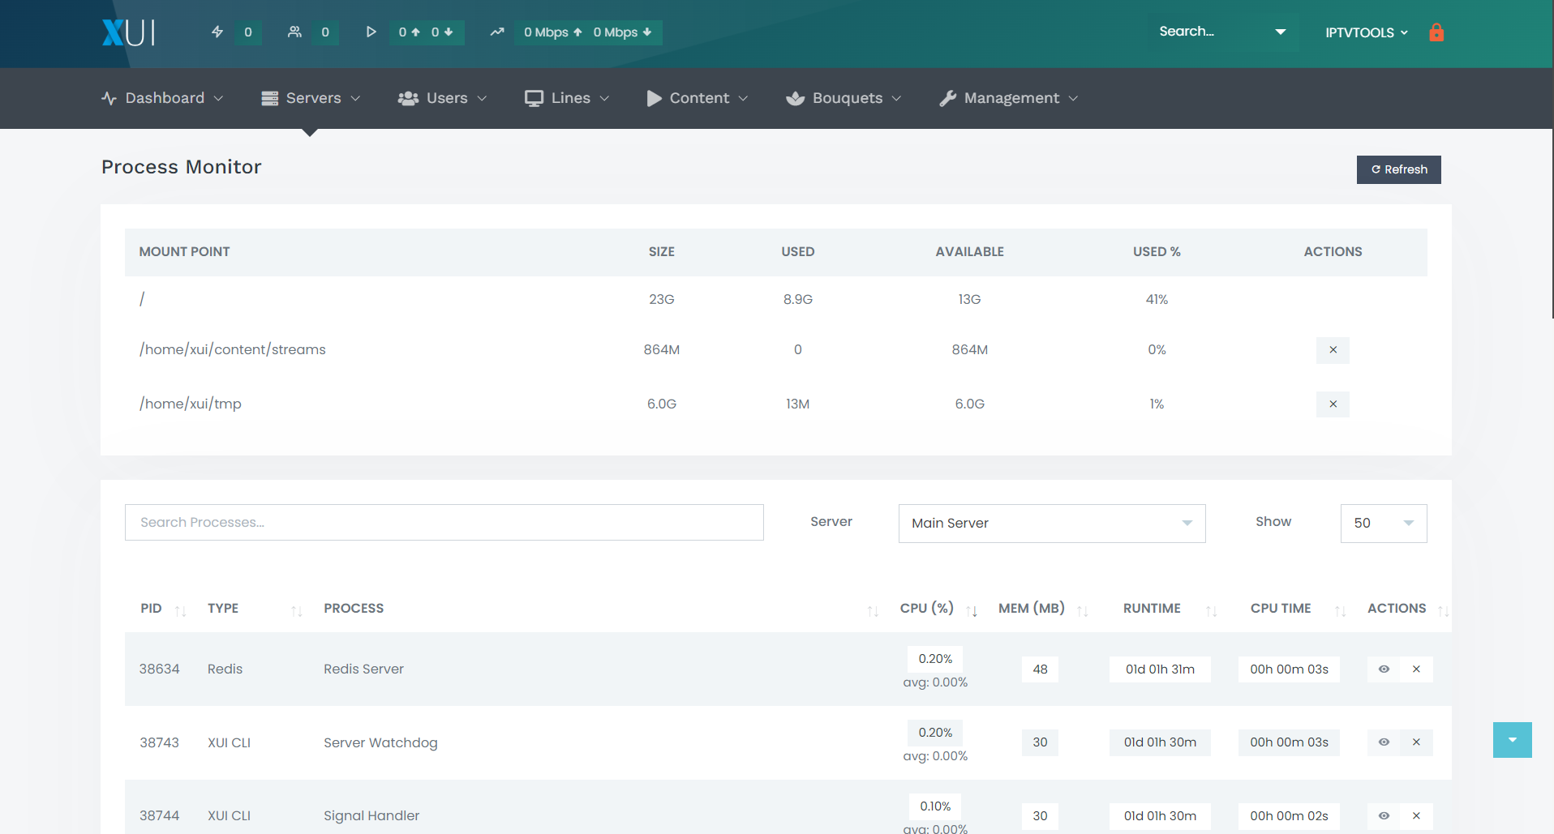View Redis Server process details
Screen dimensions: 1554x834
point(1384,669)
